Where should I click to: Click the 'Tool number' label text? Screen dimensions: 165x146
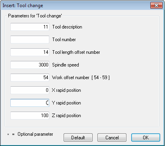point(64,40)
